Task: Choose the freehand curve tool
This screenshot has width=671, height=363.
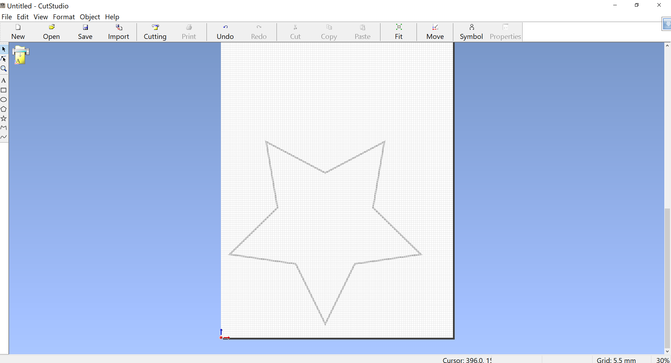Action: pos(4,137)
